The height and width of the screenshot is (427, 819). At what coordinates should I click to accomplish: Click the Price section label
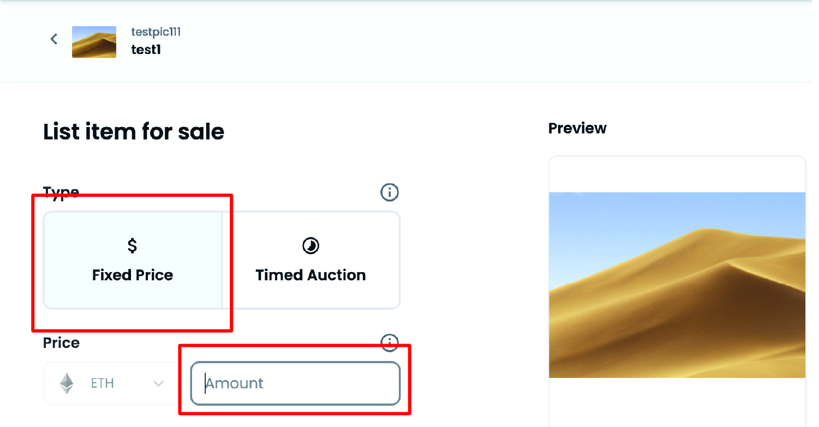coord(61,343)
